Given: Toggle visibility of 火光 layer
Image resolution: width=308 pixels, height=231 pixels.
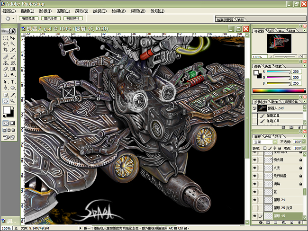Looking at the screenshot, I should tap(255, 168).
